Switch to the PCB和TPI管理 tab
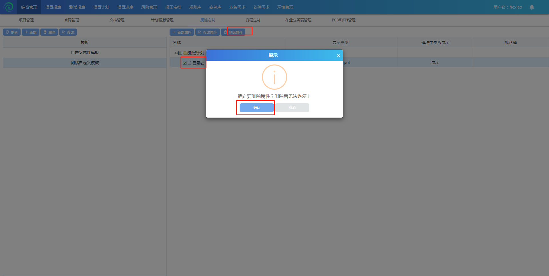 pos(344,20)
